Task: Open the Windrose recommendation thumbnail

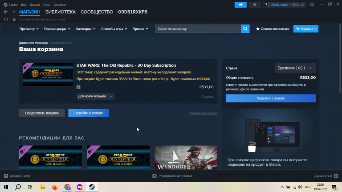Action: coord(186,158)
